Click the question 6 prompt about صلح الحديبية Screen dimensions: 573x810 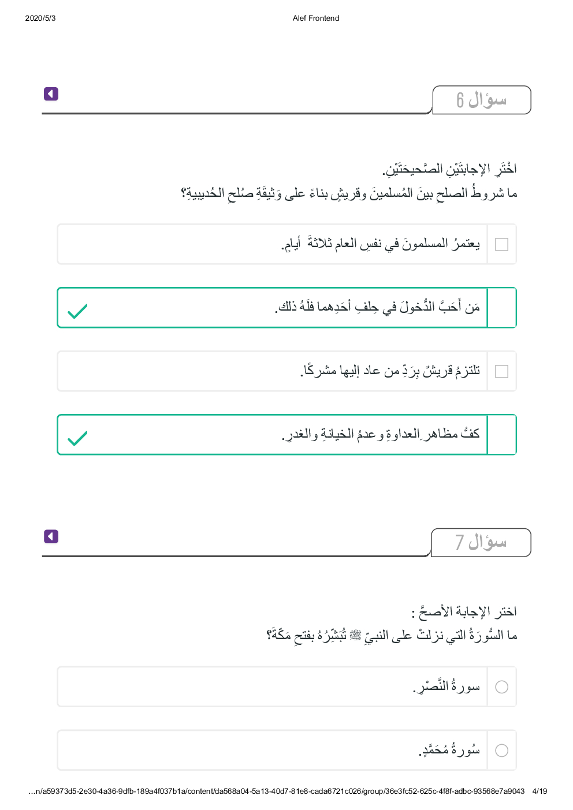pyautogui.click(x=349, y=193)
